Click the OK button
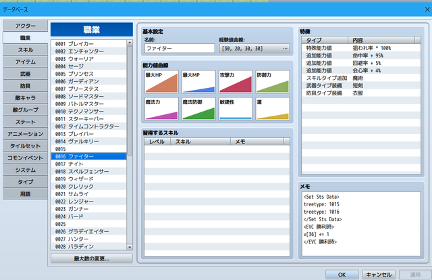Viewport: 432px width, 280px height. point(342,275)
